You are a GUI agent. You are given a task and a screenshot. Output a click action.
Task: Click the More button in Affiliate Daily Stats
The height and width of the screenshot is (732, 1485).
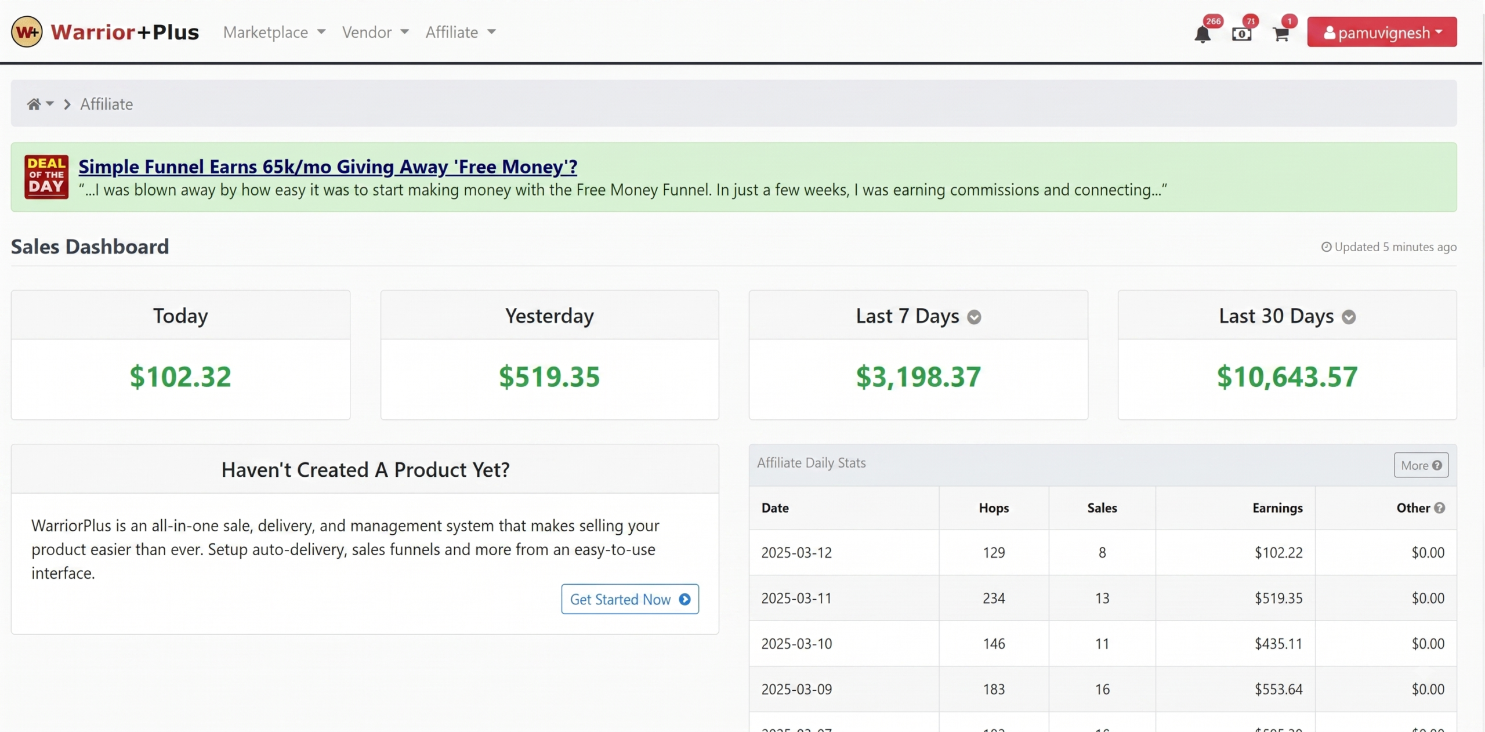tap(1421, 465)
